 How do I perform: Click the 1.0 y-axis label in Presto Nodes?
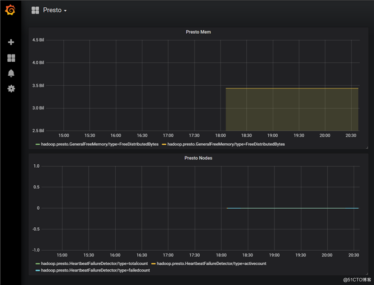(x=37, y=166)
